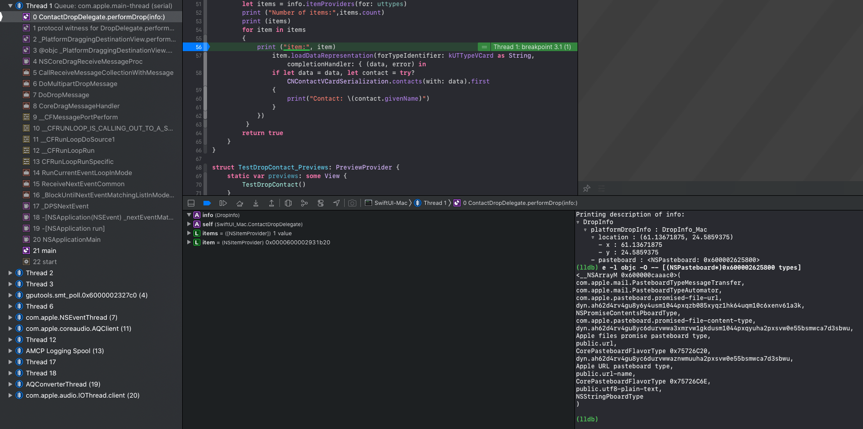863x429 pixels.
Task: Click 'Printing description of info:' console line
Action: 630,214
